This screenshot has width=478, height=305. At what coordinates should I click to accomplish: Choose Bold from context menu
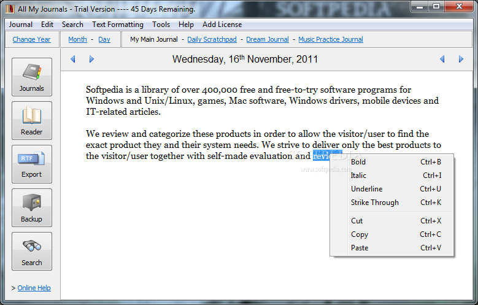392,162
